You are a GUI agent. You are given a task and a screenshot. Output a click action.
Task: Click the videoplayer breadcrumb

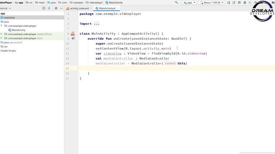pos(94,3)
